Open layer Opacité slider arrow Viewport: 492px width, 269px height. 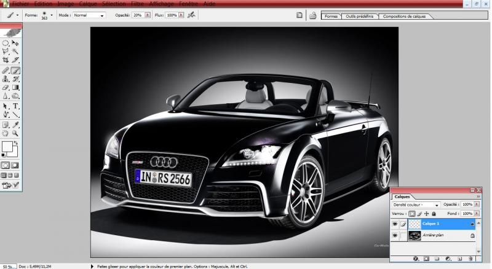click(x=477, y=204)
